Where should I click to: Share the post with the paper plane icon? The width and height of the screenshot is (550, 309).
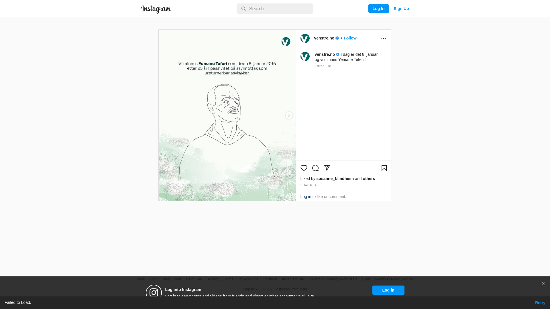click(327, 168)
